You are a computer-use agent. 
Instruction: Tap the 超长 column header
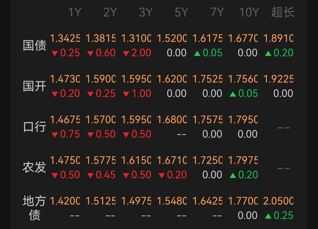[283, 12]
